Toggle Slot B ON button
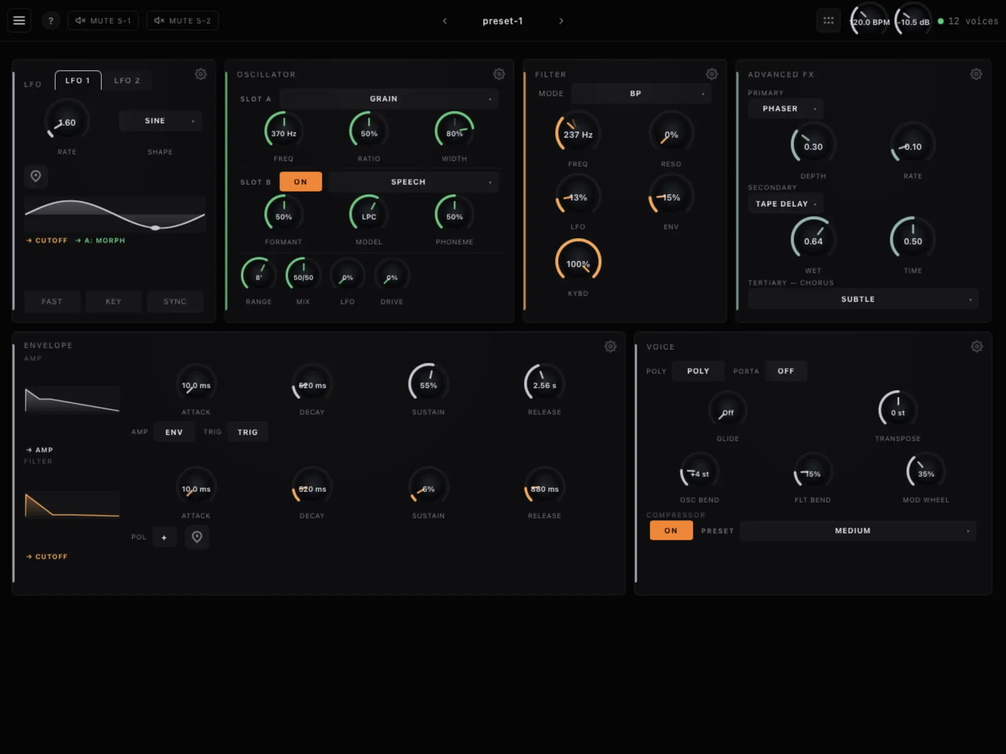Screen dimensions: 1006x754 (x=300, y=182)
